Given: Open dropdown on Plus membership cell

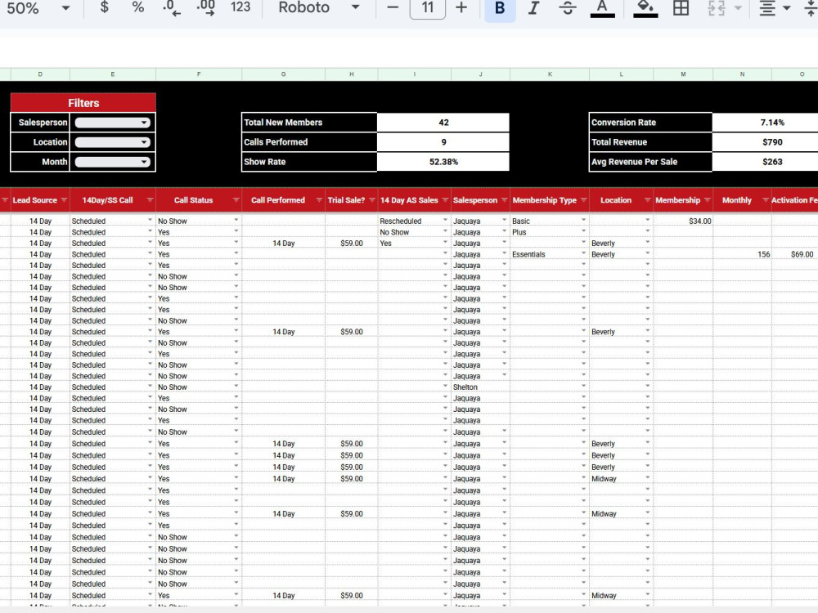Looking at the screenshot, I should 583,231.
